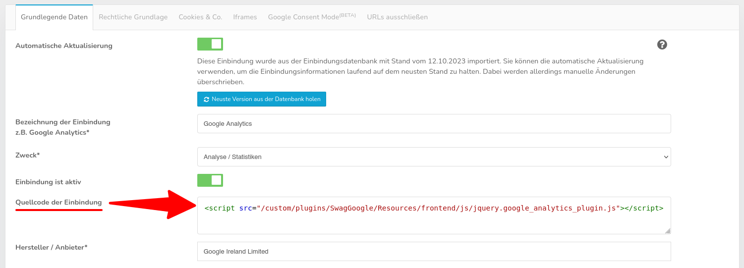This screenshot has width=744, height=268.
Task: Click the Zweck field label
Action: 27,155
